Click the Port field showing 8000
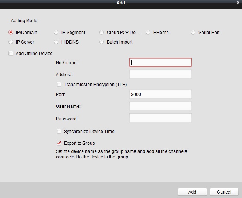 (x=160, y=95)
